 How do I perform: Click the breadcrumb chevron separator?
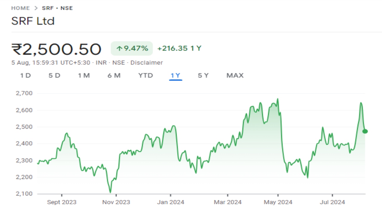(36, 8)
